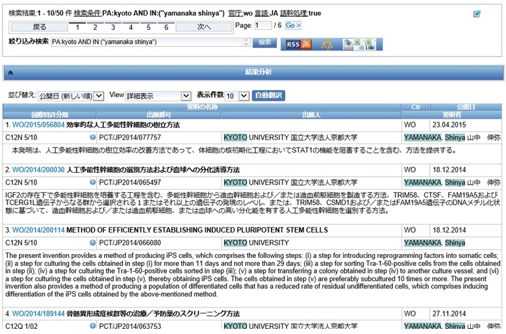This screenshot has width=506, height=334.
Task: Click the Go > button
Action: click(293, 25)
